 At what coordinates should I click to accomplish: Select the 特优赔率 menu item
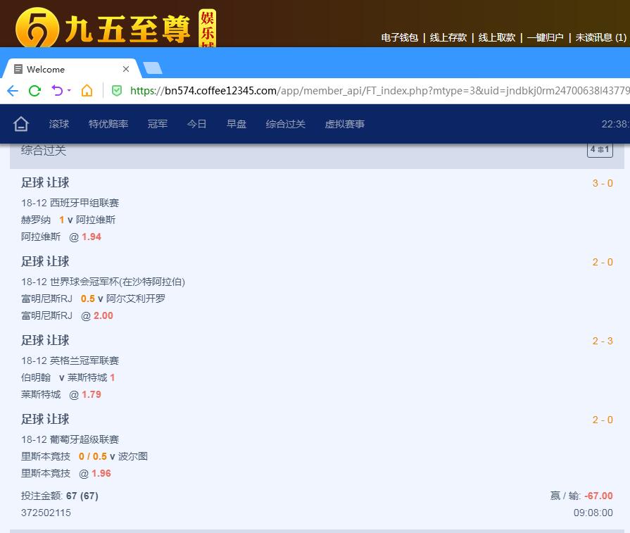click(x=108, y=124)
